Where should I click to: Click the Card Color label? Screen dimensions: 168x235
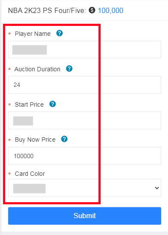tap(30, 174)
